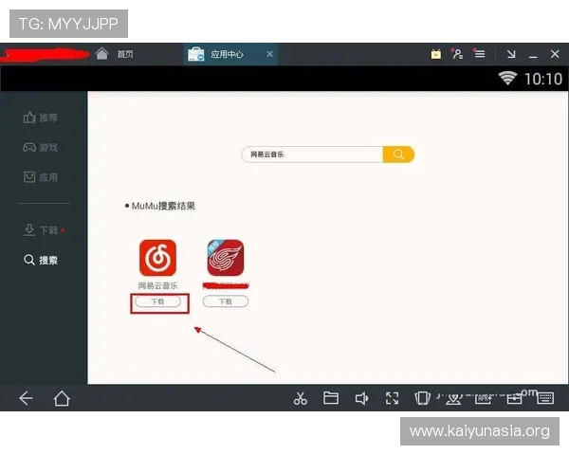Click the 网易云音乐 app icon
This screenshot has width=569, height=455.
tap(157, 258)
